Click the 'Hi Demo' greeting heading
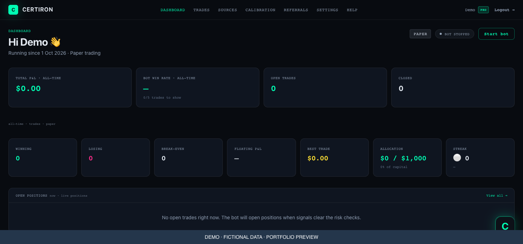 coord(28,42)
